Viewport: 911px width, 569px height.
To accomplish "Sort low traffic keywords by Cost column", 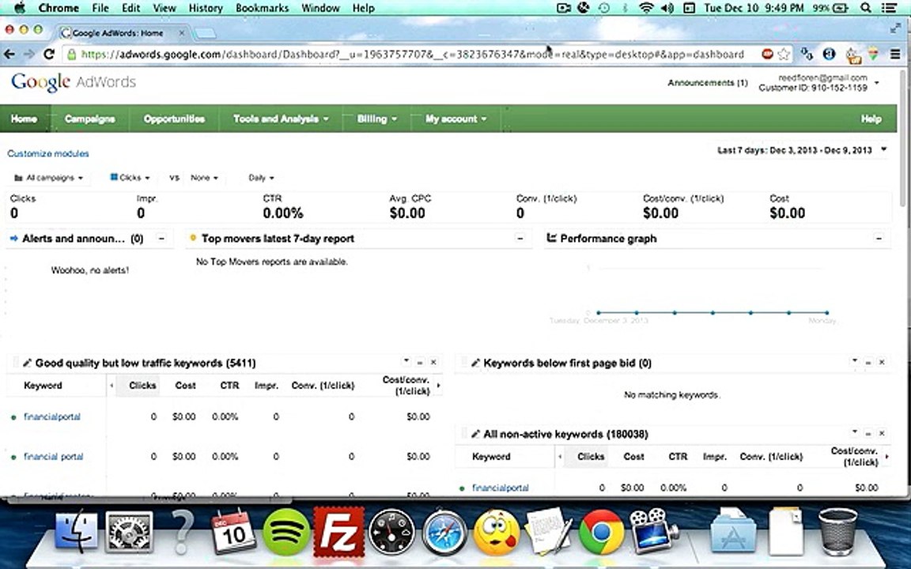I will pyautogui.click(x=185, y=386).
